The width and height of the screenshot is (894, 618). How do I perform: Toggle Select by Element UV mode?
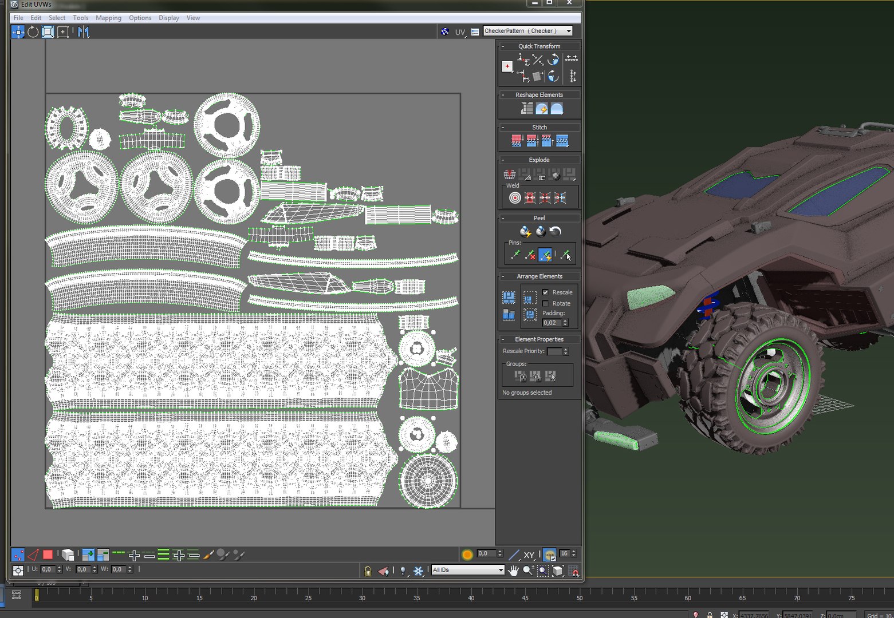(x=68, y=554)
